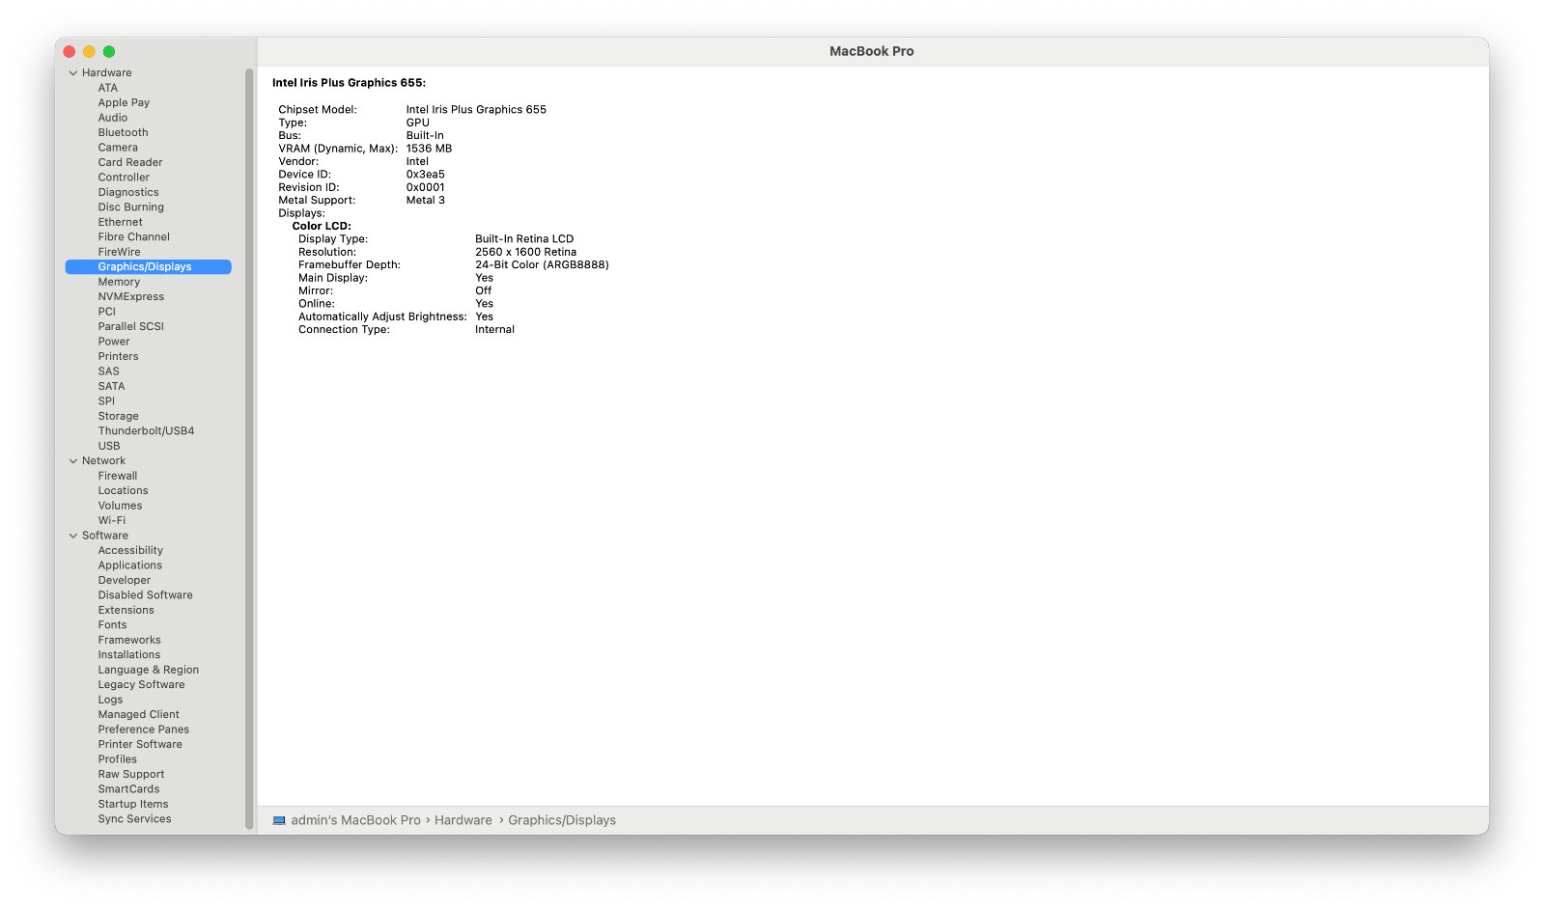The height and width of the screenshot is (908, 1544).
Task: Click the sidebar vertical scrollbar
Action: click(249, 449)
